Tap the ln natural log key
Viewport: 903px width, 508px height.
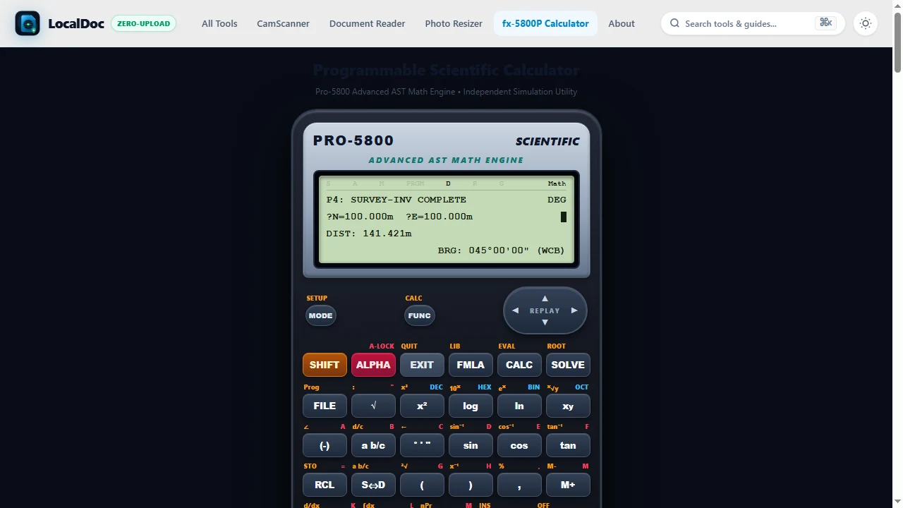click(519, 406)
